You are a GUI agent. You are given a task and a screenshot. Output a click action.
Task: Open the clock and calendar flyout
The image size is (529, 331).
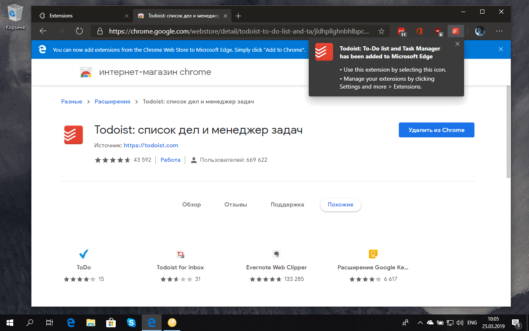pos(493,322)
